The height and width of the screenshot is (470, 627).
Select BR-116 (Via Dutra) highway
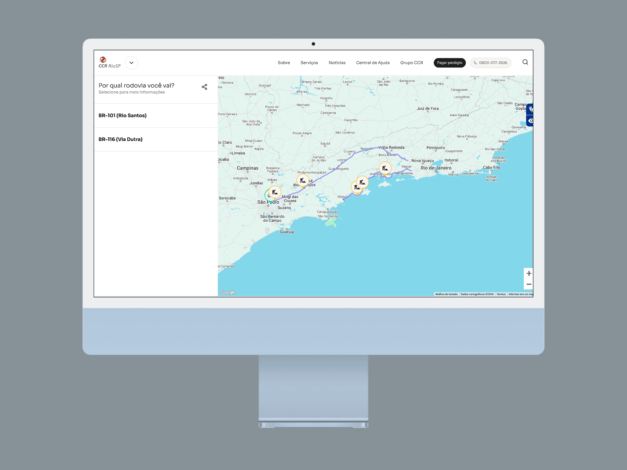point(156,139)
